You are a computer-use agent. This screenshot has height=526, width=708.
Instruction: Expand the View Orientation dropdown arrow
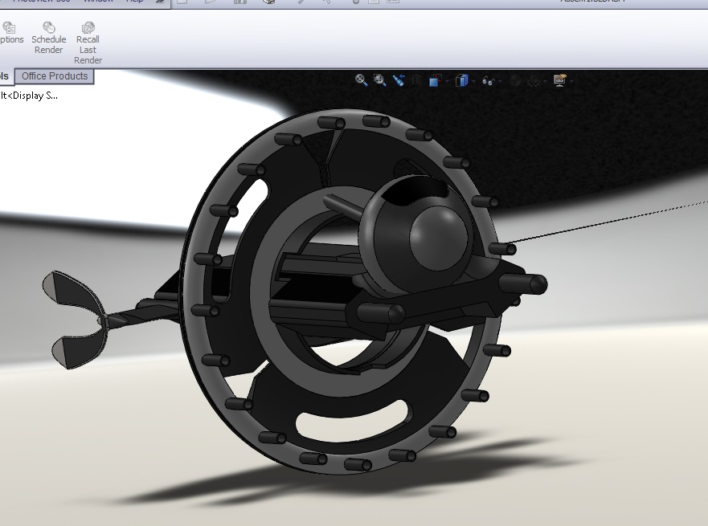click(447, 82)
